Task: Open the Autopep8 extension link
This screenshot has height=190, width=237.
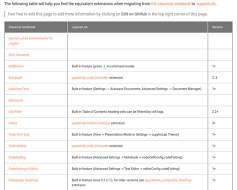Action: point(15,77)
